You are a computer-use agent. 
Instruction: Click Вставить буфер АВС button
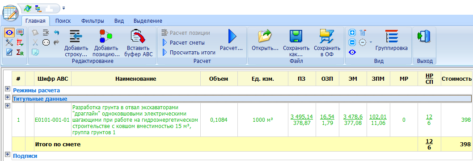(138, 43)
